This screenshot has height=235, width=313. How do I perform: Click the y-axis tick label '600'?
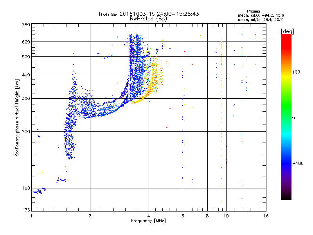click(x=26, y=42)
